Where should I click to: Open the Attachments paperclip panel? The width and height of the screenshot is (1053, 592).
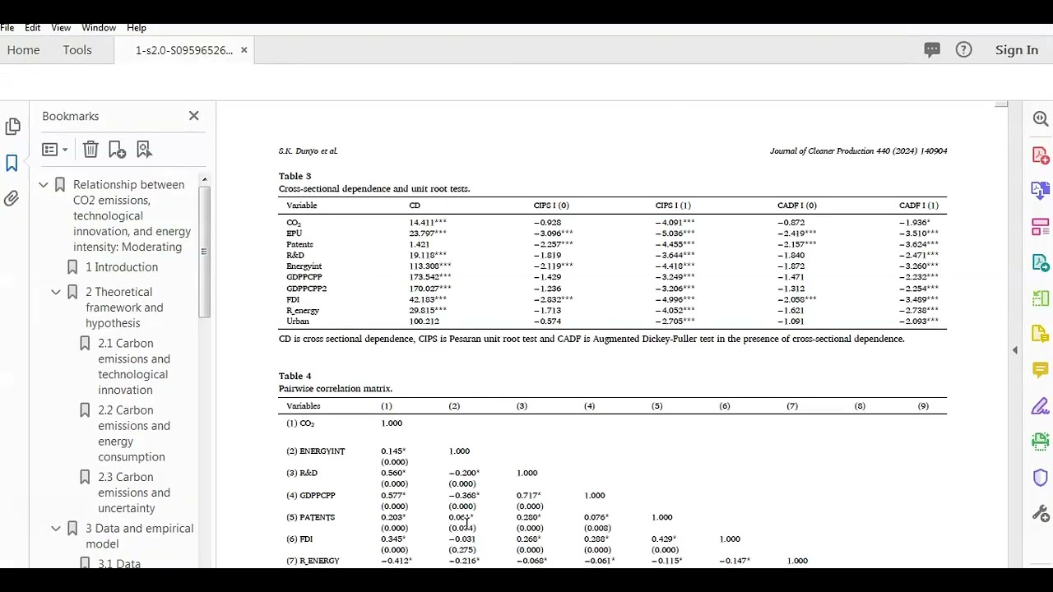(x=12, y=198)
